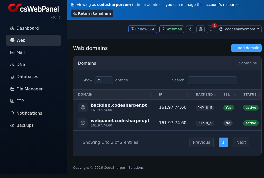Click the Dashboard gauge icon
Viewport: 264px width, 178px height.
[x=12, y=28]
